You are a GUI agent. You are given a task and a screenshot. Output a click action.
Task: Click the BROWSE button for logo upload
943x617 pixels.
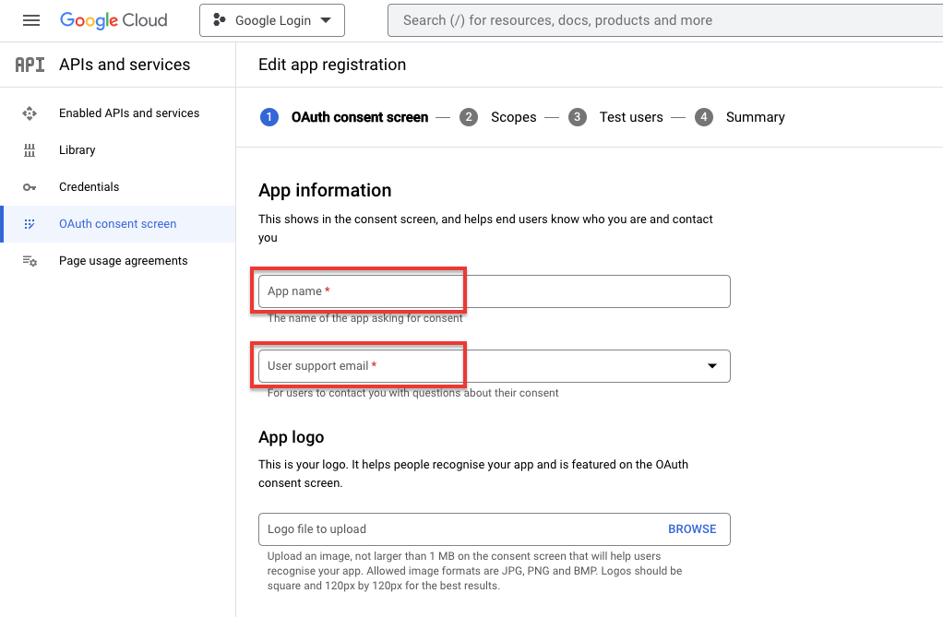click(692, 529)
